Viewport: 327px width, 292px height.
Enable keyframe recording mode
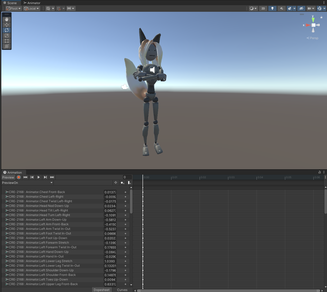tap(19, 177)
